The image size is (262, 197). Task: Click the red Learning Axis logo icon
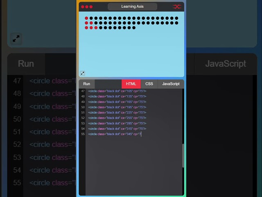click(177, 7)
